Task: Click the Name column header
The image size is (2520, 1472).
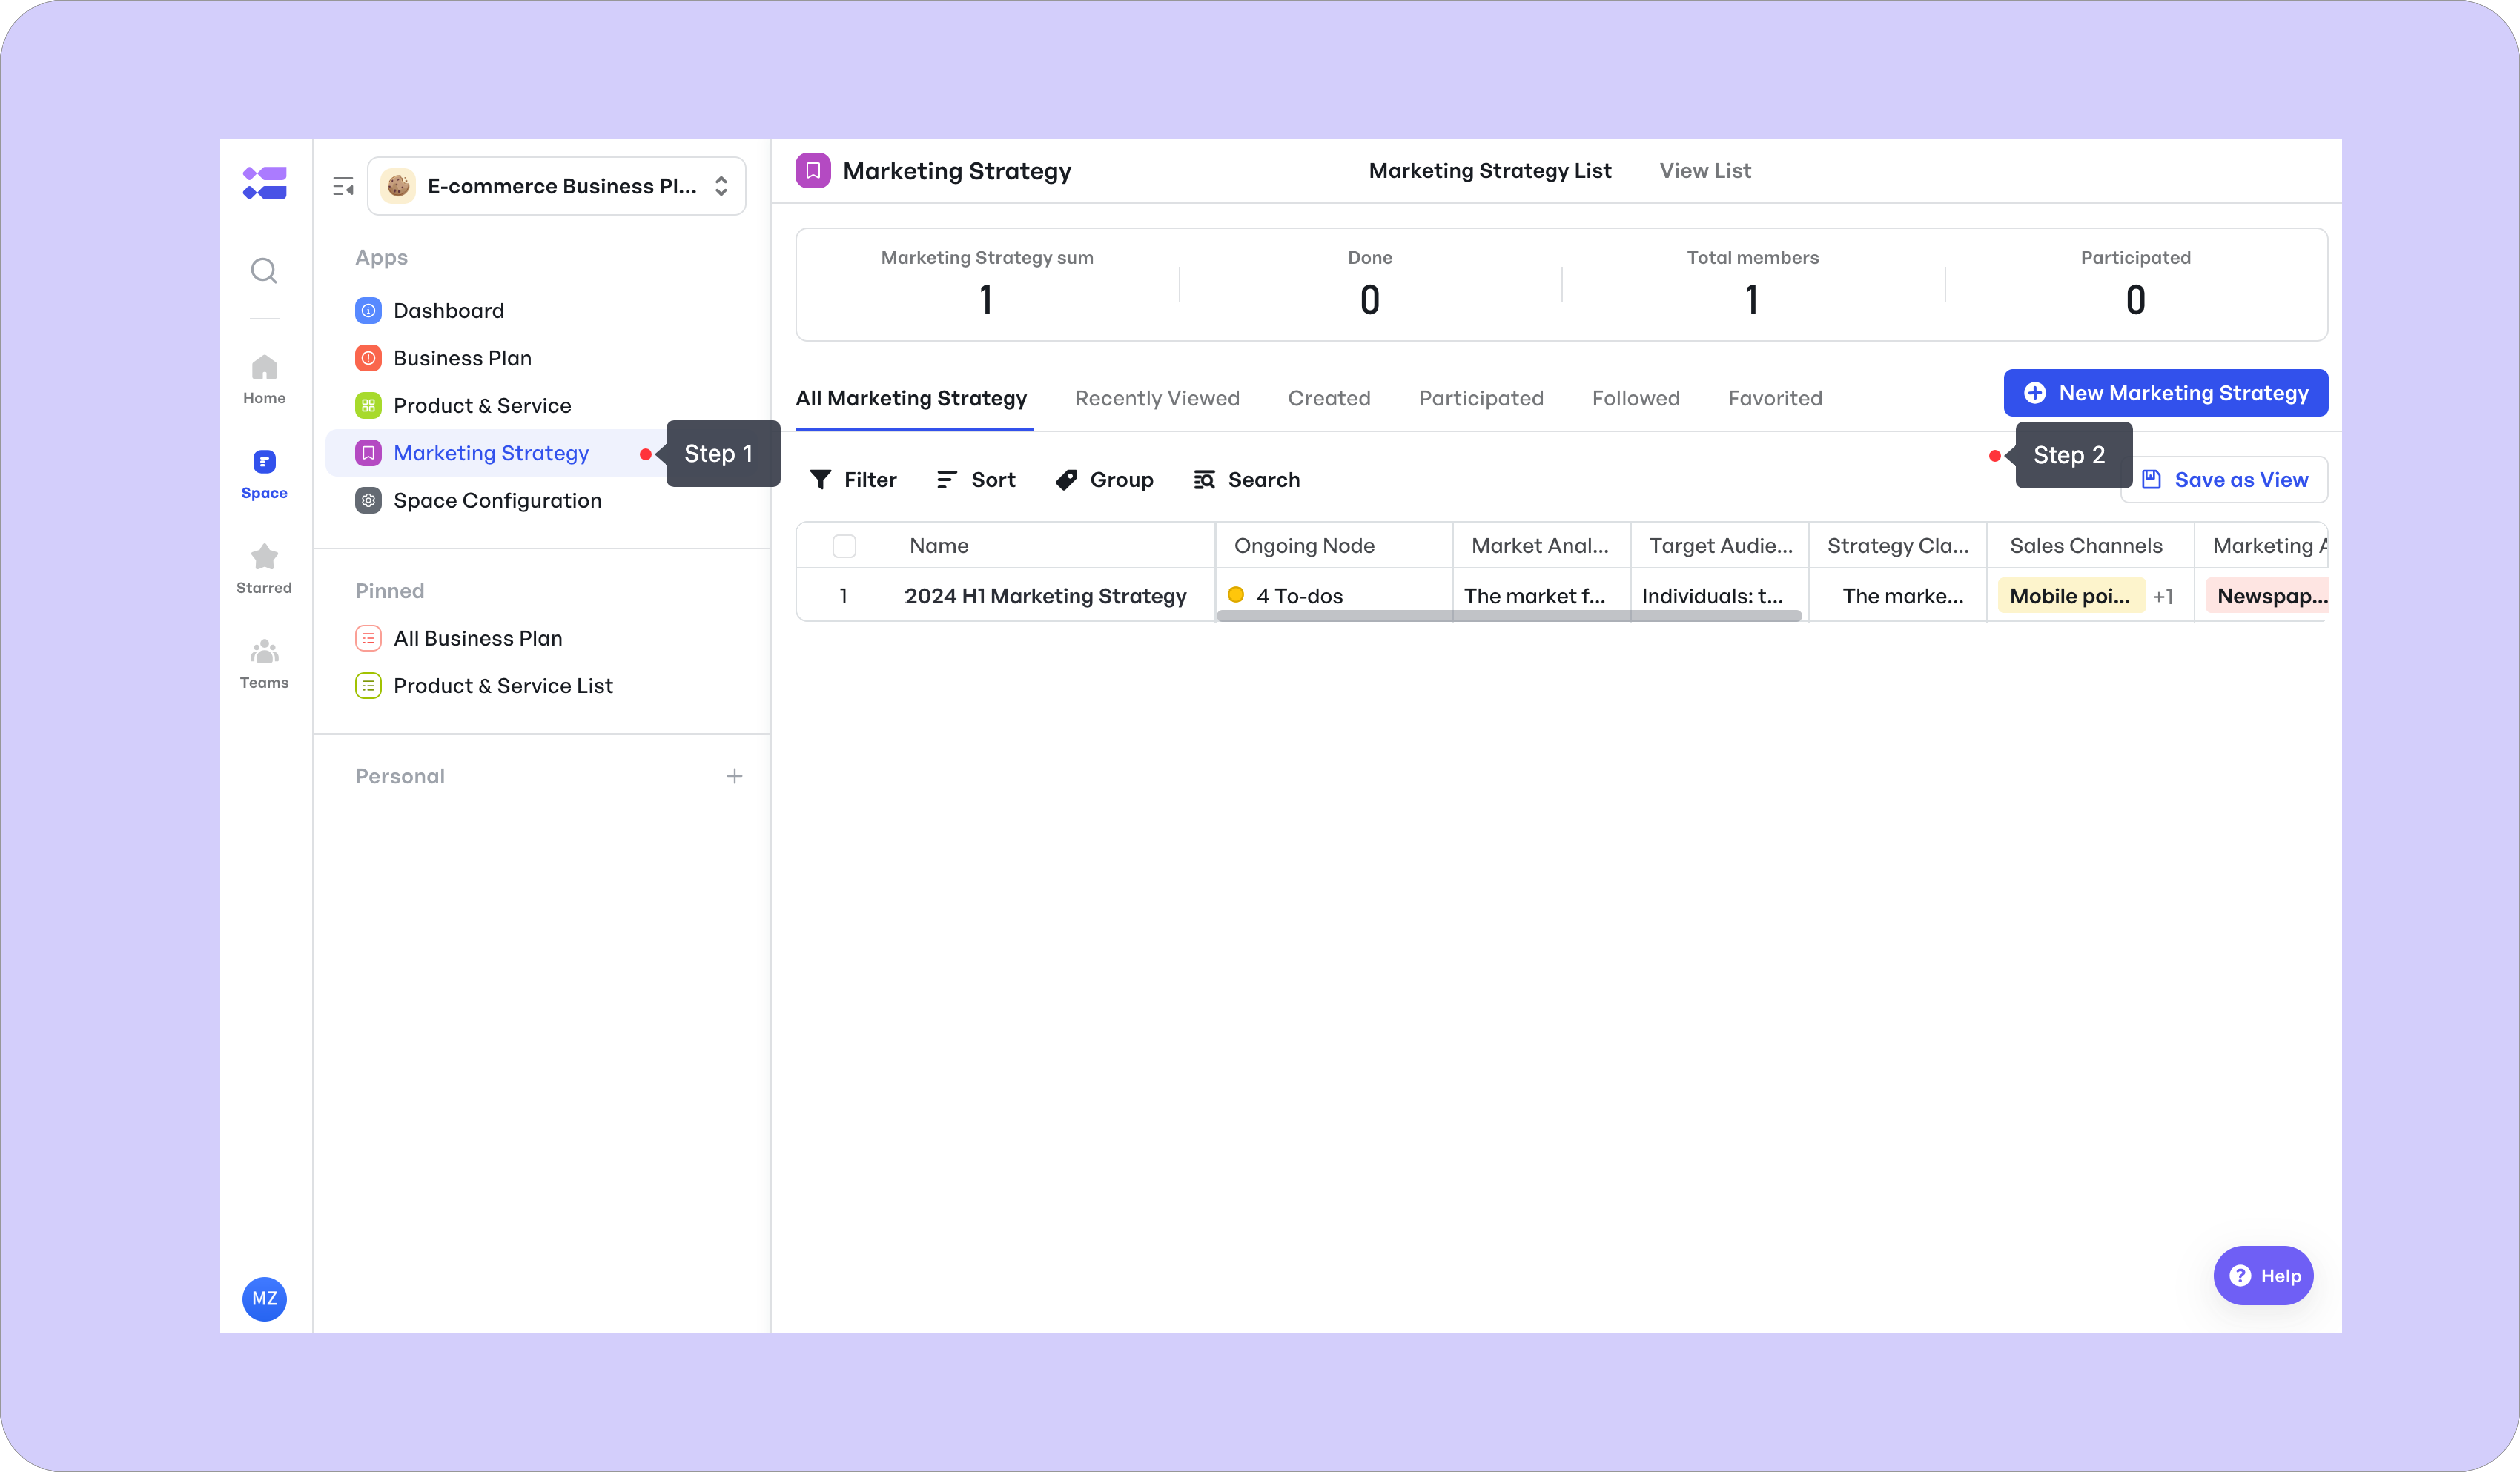Action: point(939,546)
